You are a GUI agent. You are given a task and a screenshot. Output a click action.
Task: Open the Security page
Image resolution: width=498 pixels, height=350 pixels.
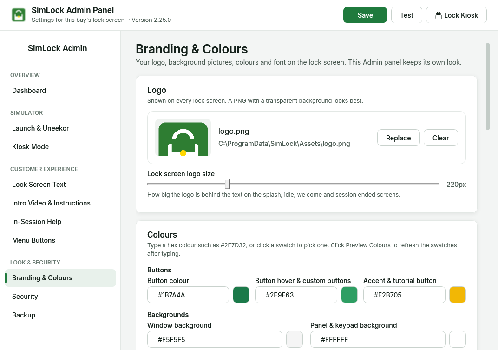pos(60,297)
